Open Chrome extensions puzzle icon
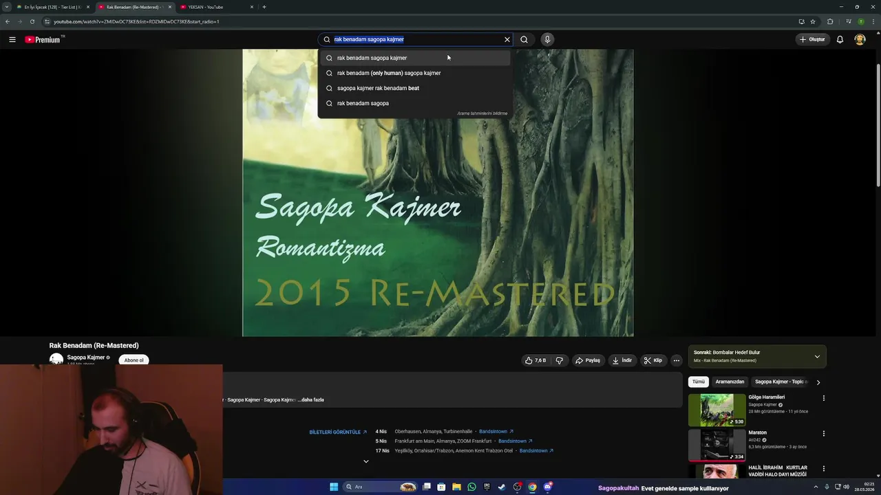The height and width of the screenshot is (495, 881). [x=830, y=21]
